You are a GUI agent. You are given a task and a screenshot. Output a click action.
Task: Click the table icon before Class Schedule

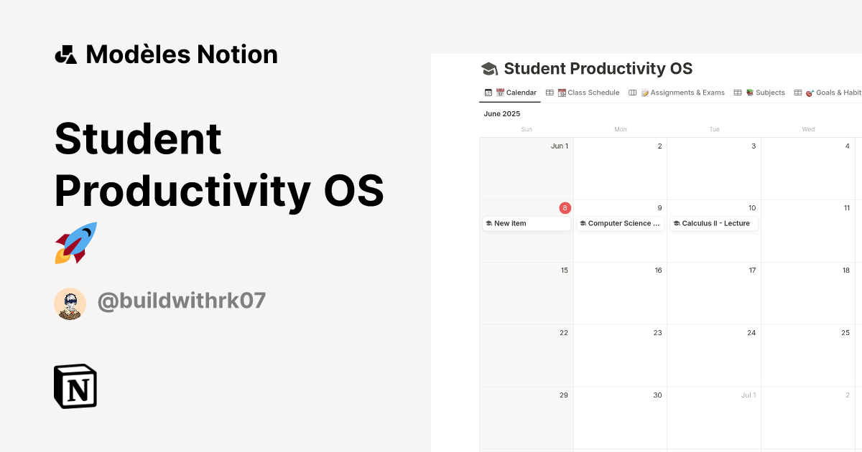[550, 92]
